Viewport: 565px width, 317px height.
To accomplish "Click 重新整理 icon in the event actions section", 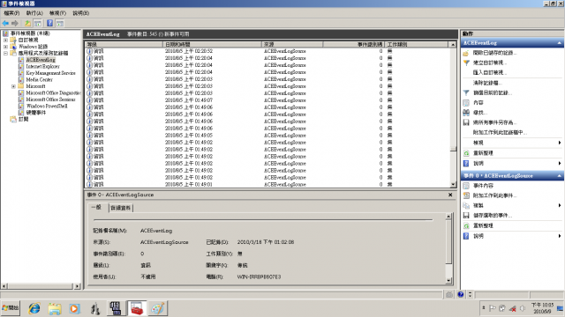I will click(466, 225).
